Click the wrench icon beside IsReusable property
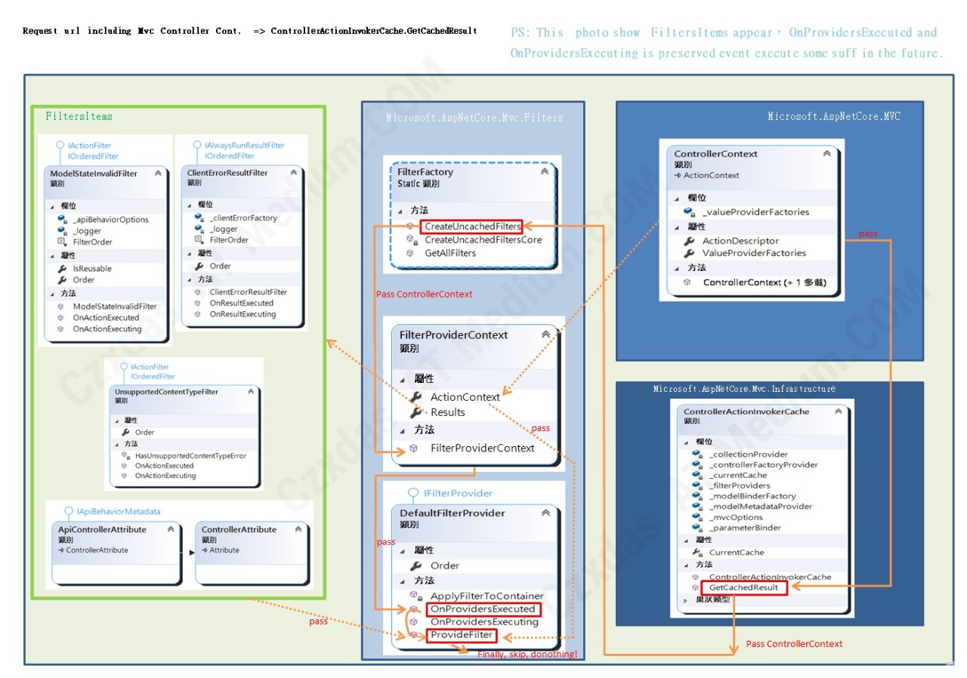 point(62,269)
